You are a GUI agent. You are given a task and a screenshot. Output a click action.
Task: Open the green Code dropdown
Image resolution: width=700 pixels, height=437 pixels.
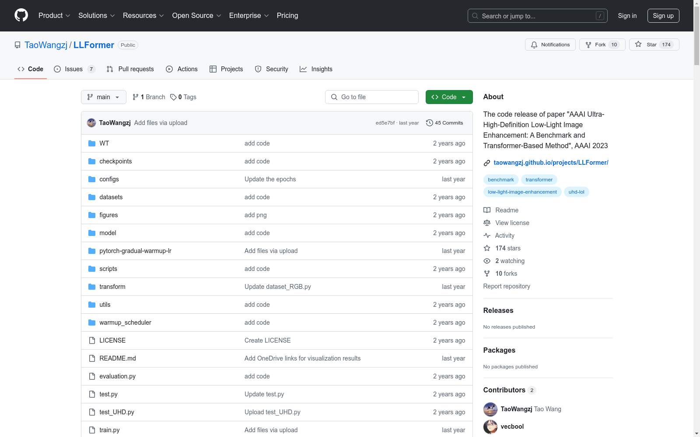[x=449, y=97]
